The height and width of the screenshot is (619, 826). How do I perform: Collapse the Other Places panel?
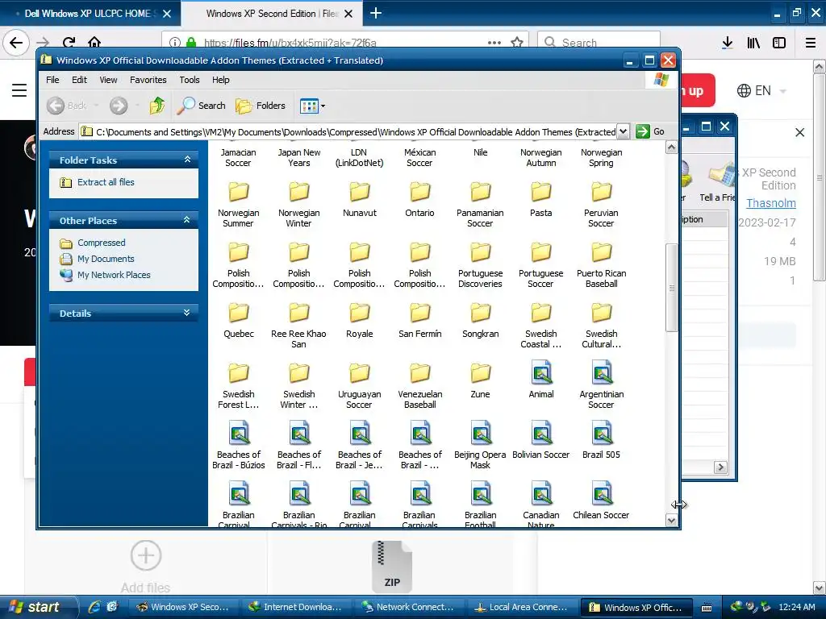click(187, 220)
